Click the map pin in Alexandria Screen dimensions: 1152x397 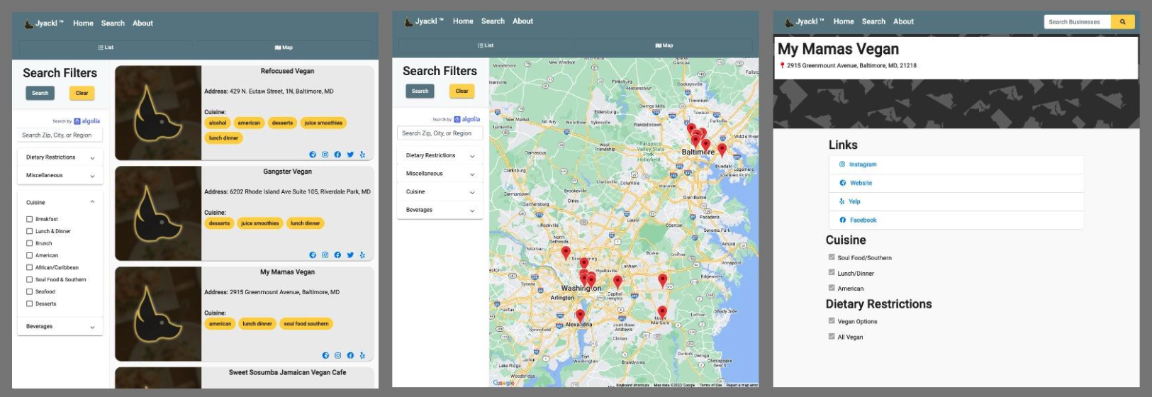[580, 315]
